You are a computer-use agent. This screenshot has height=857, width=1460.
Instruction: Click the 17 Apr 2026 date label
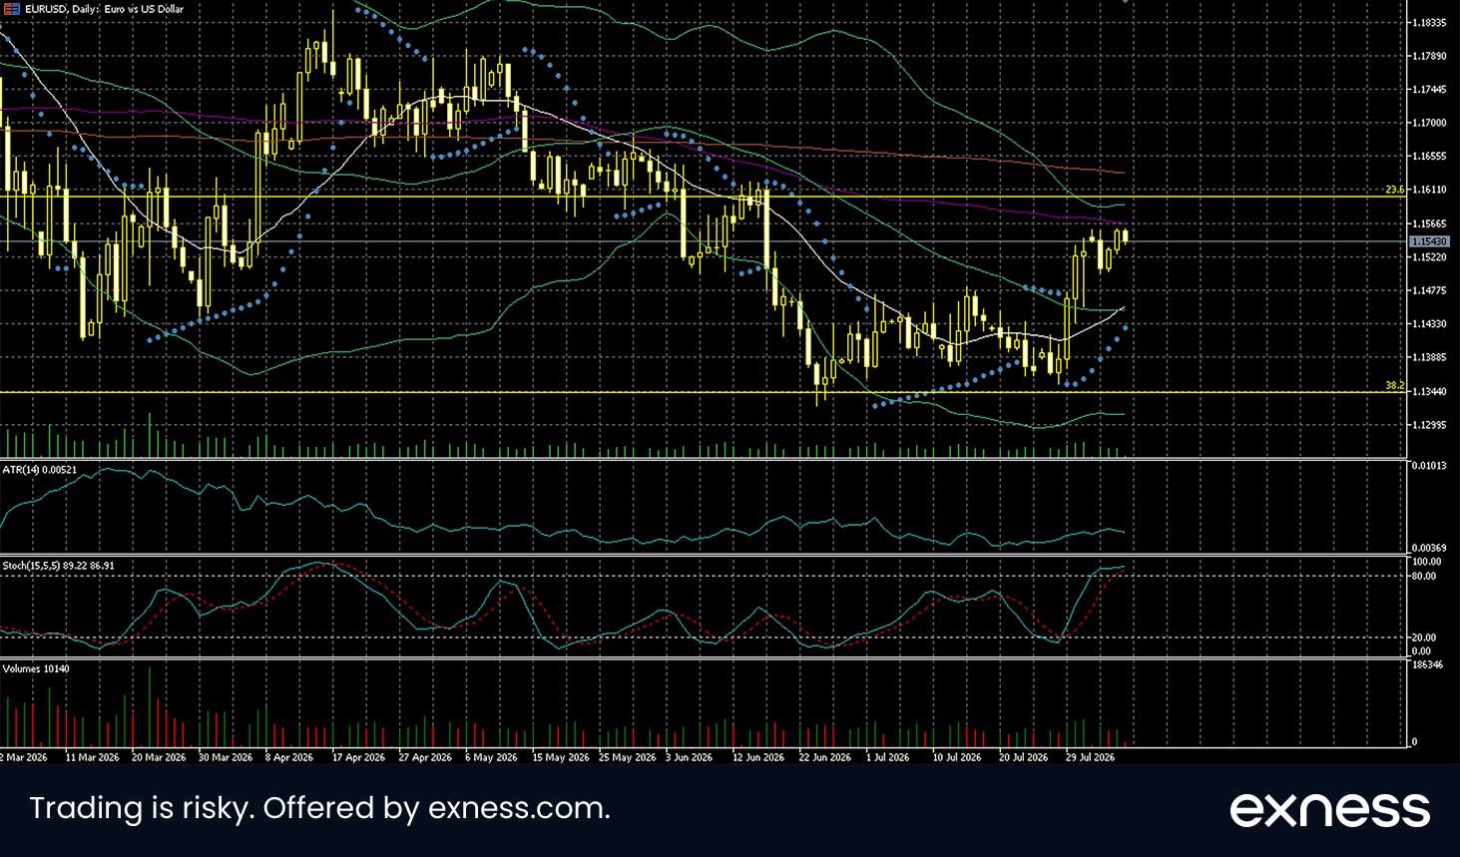358,757
